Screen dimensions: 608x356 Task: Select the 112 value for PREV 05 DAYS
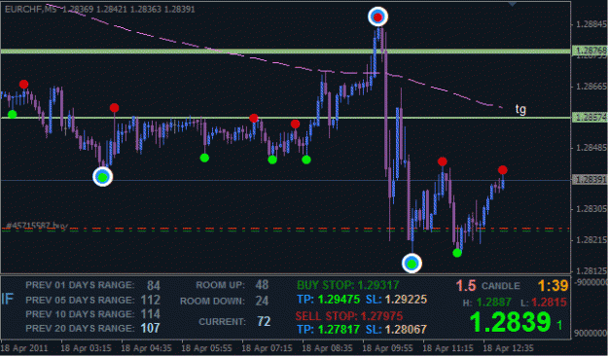click(x=151, y=300)
